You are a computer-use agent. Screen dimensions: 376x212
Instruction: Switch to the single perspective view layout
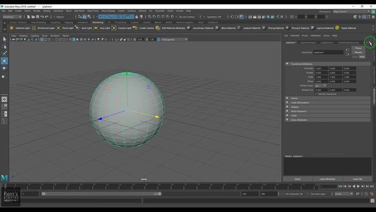(x=4, y=100)
